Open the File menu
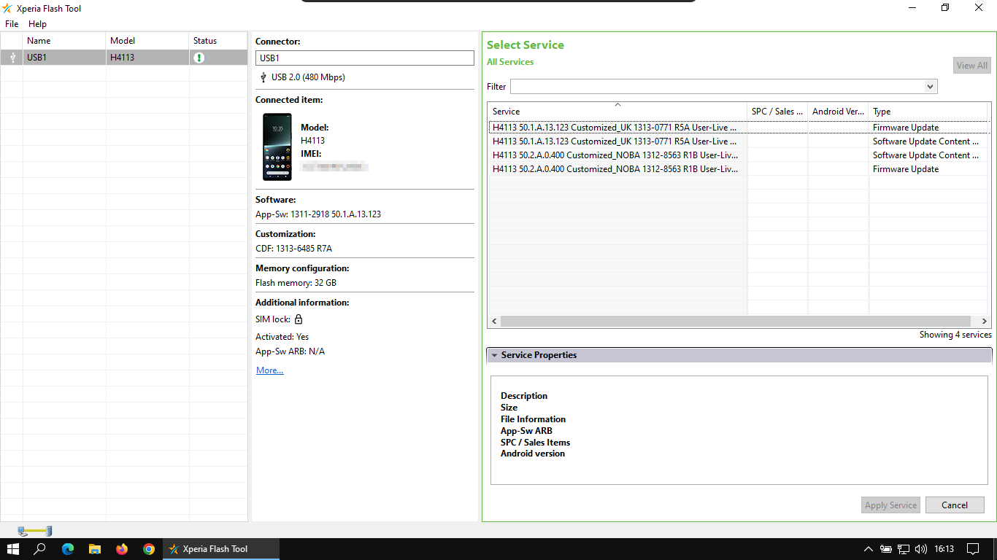This screenshot has height=560, width=997. (12, 24)
